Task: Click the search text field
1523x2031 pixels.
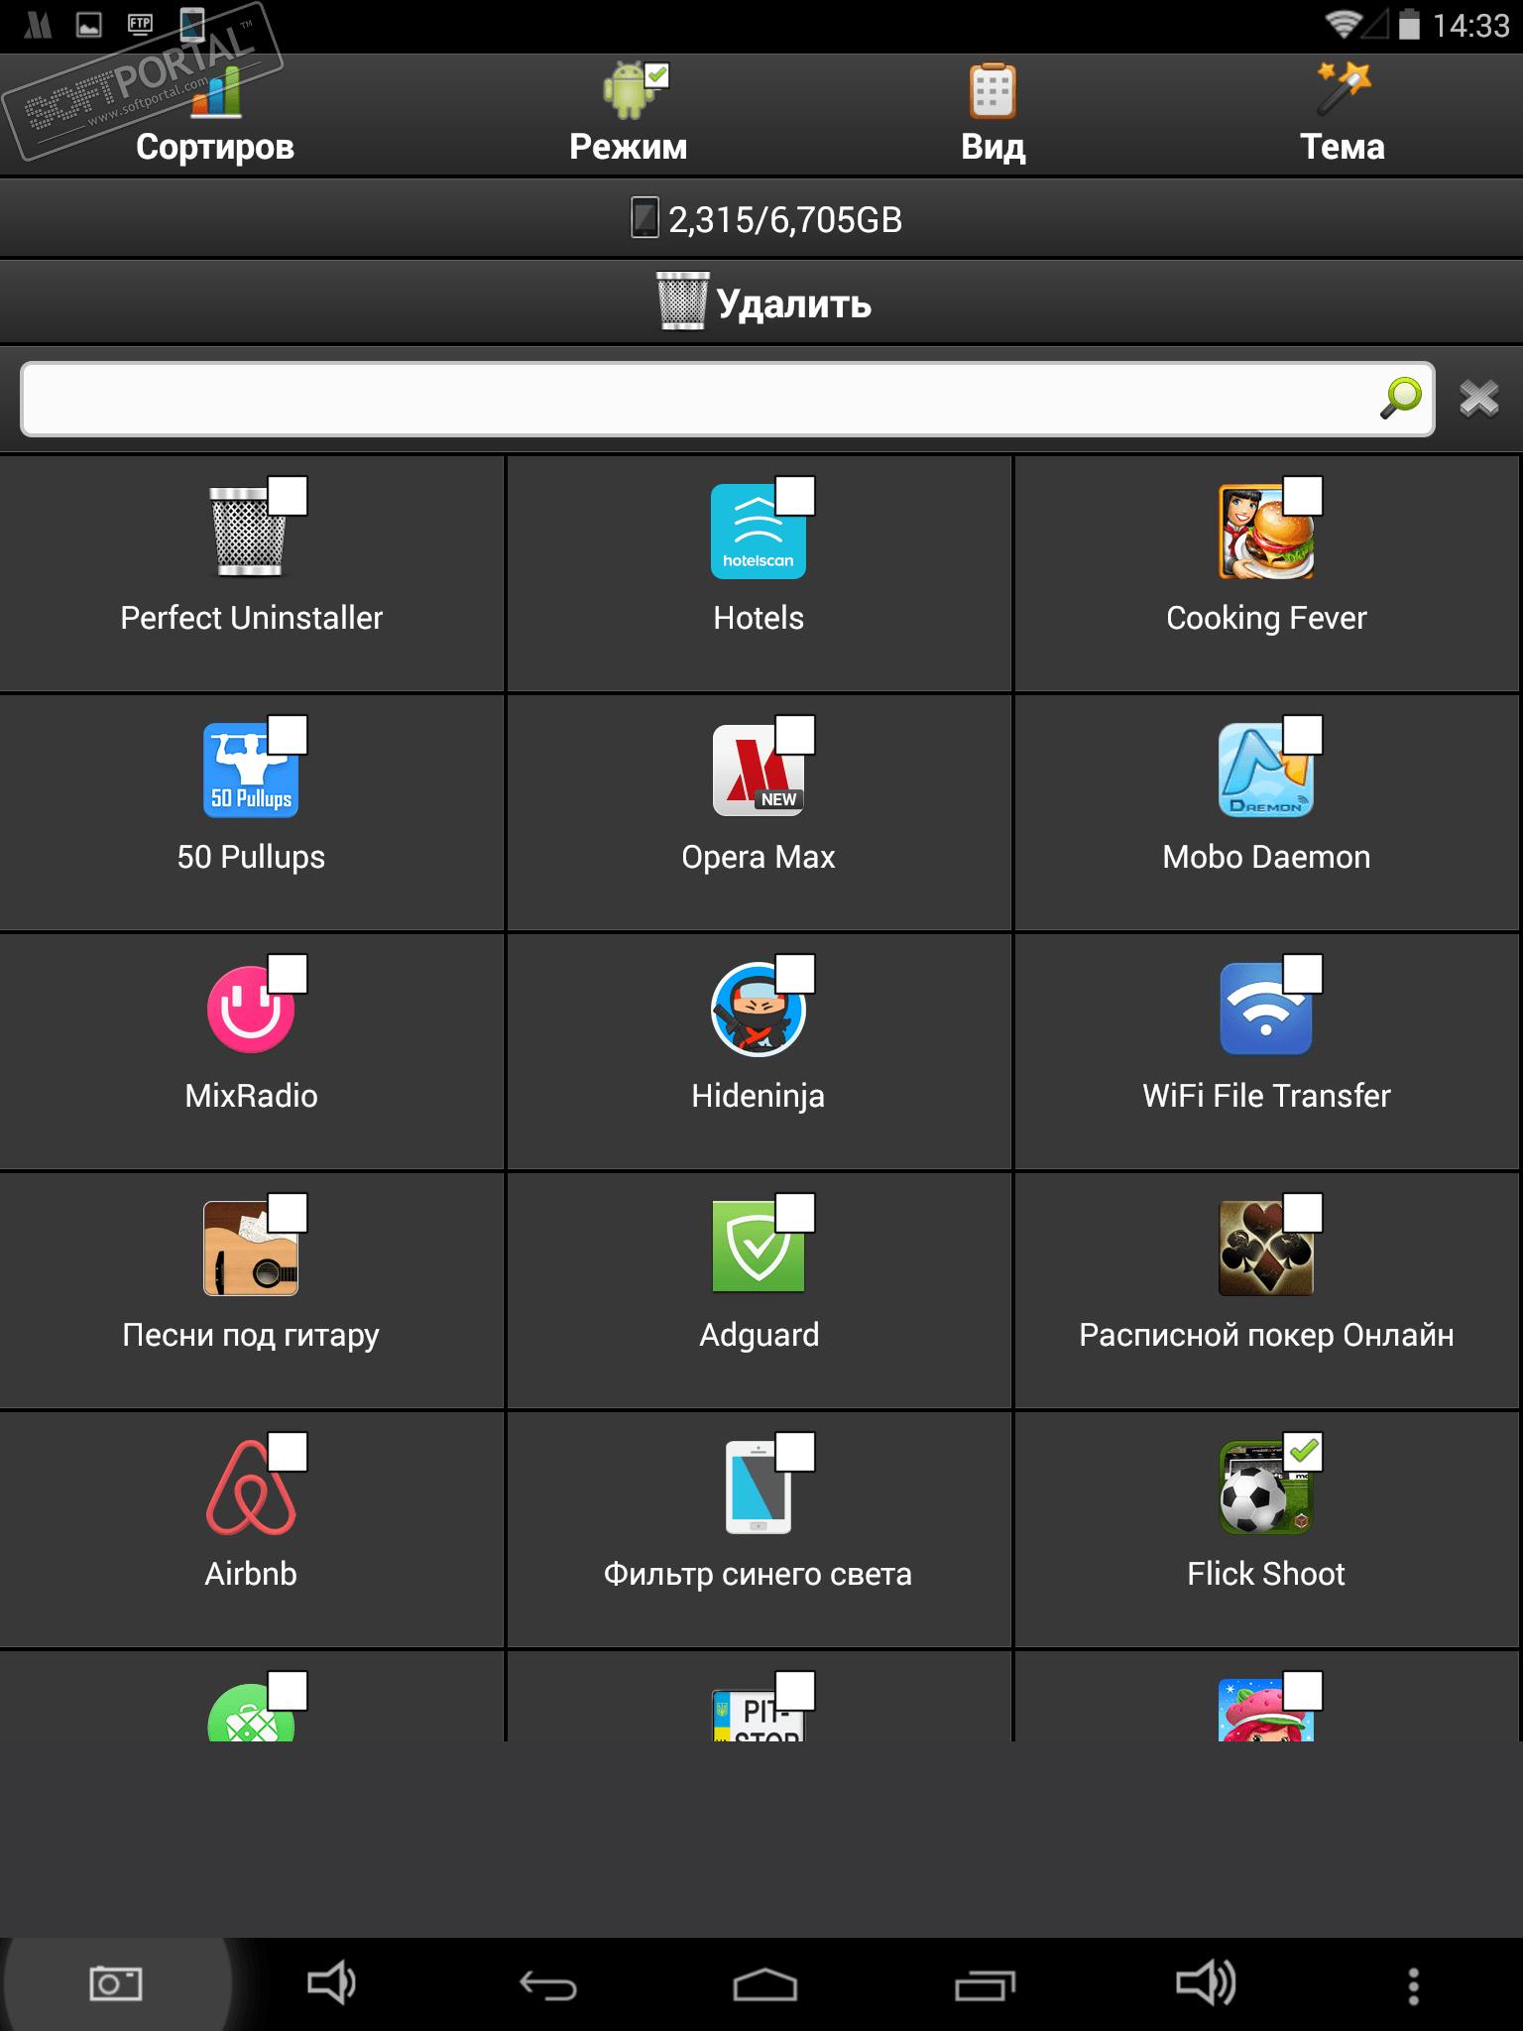Action: click(x=728, y=399)
